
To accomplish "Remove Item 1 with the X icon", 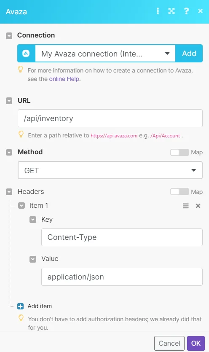I will (198, 206).
